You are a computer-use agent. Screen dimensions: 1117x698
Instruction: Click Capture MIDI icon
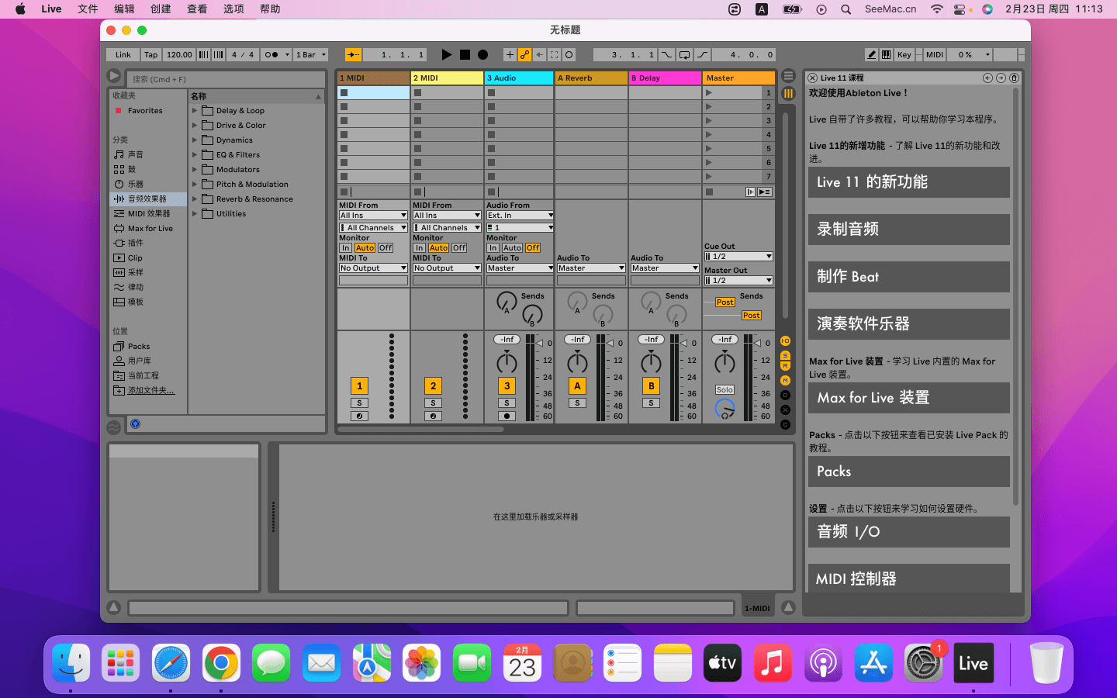(555, 54)
